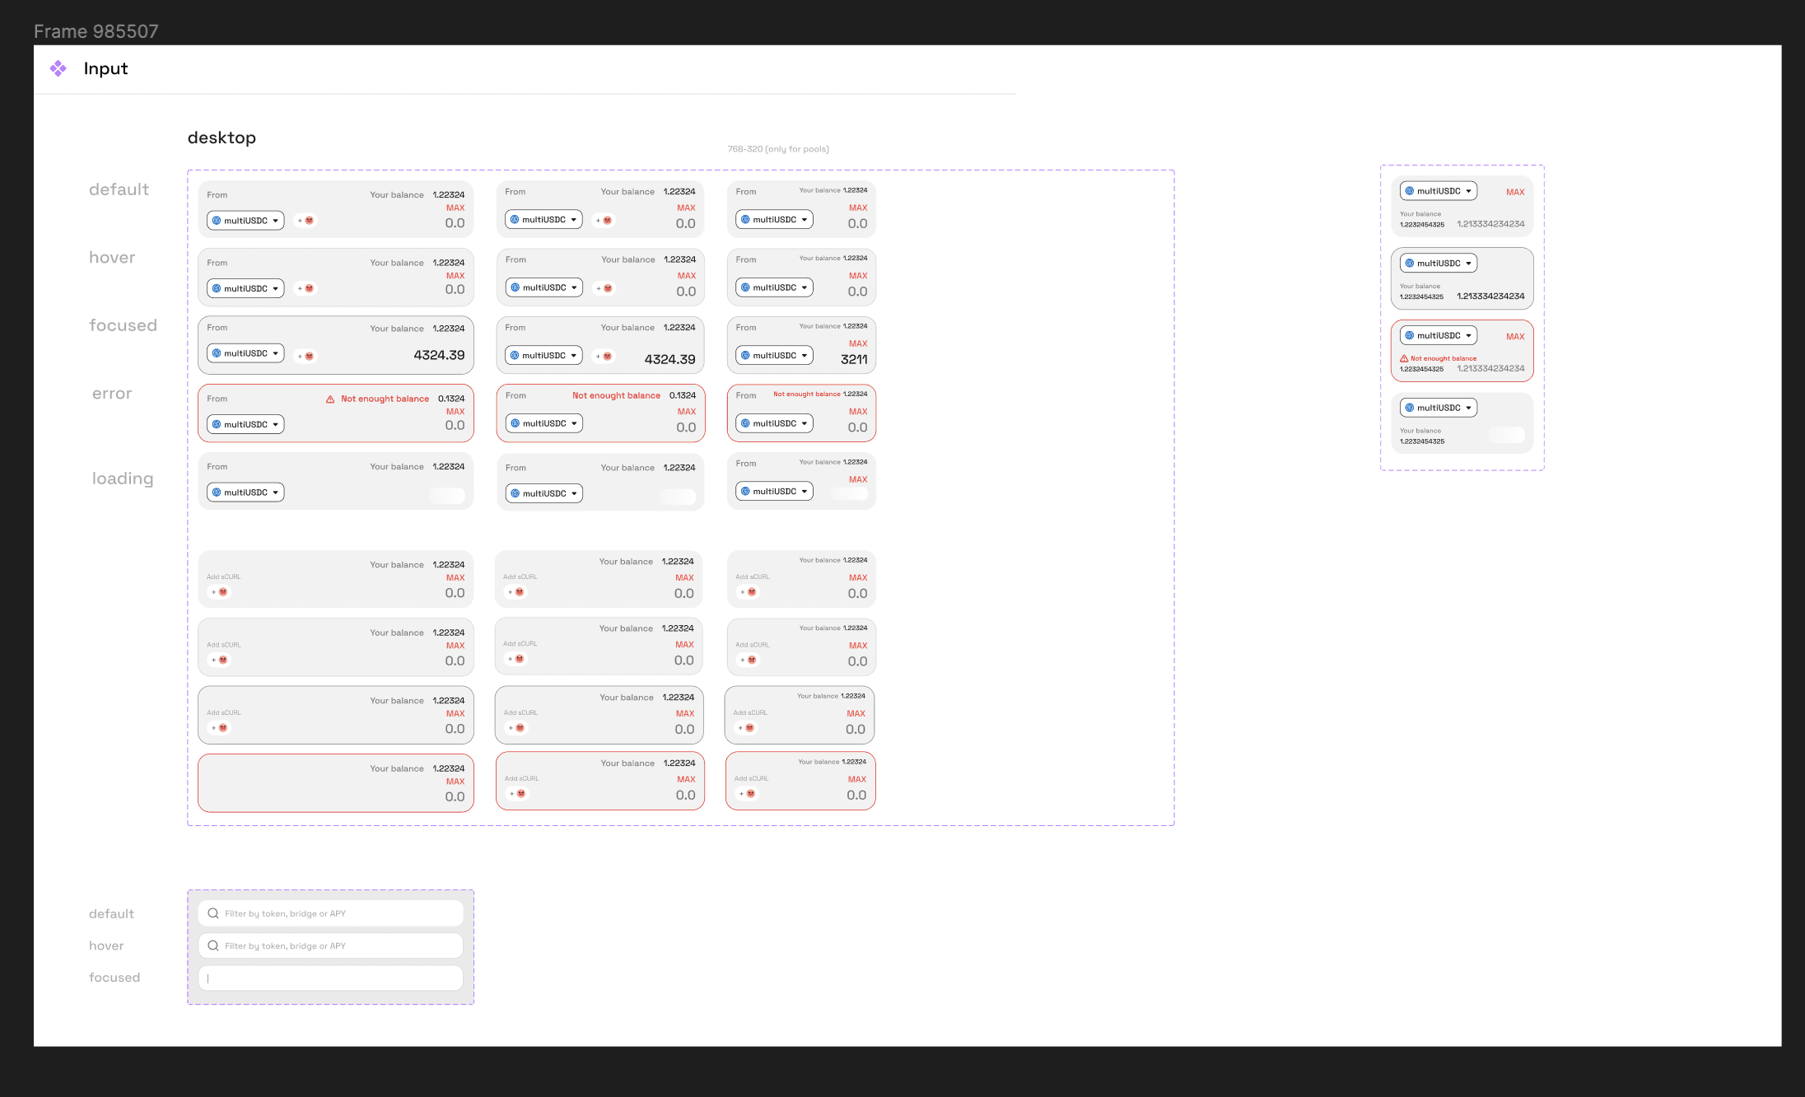Viewport: 1805px width, 1097px height.
Task: Click search magnifier in default filter field
Action: point(213,913)
